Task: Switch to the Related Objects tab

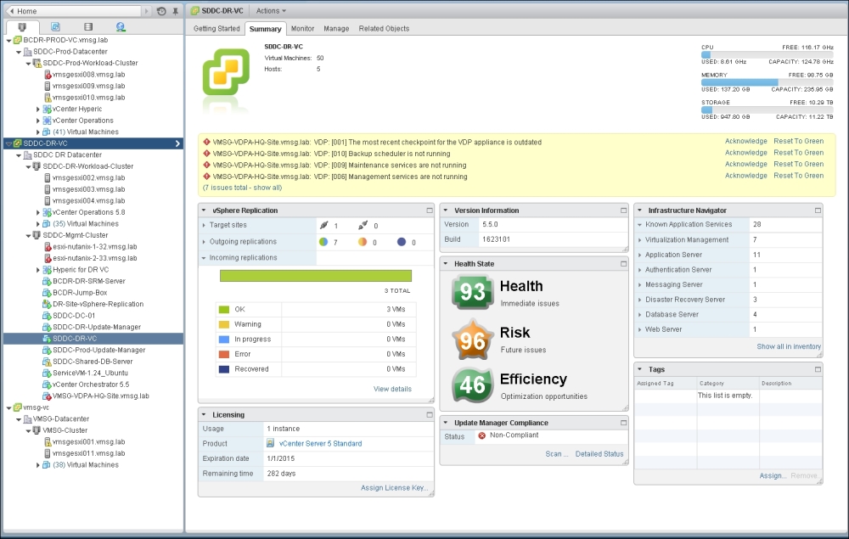Action: coord(384,29)
